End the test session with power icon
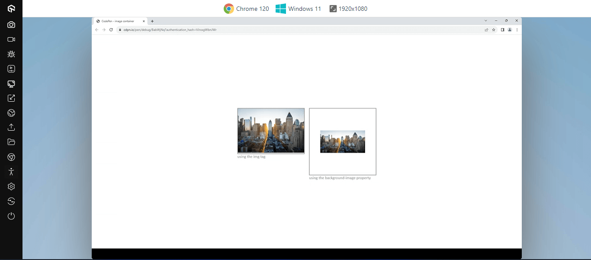Viewport: 591px width, 260px height. (11, 216)
